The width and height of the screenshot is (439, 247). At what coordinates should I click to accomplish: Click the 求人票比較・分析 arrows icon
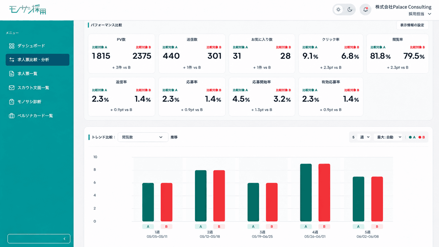[12, 60]
